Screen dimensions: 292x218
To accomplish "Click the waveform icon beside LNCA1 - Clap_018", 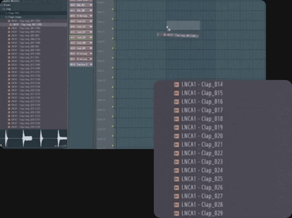I will pos(176,119).
